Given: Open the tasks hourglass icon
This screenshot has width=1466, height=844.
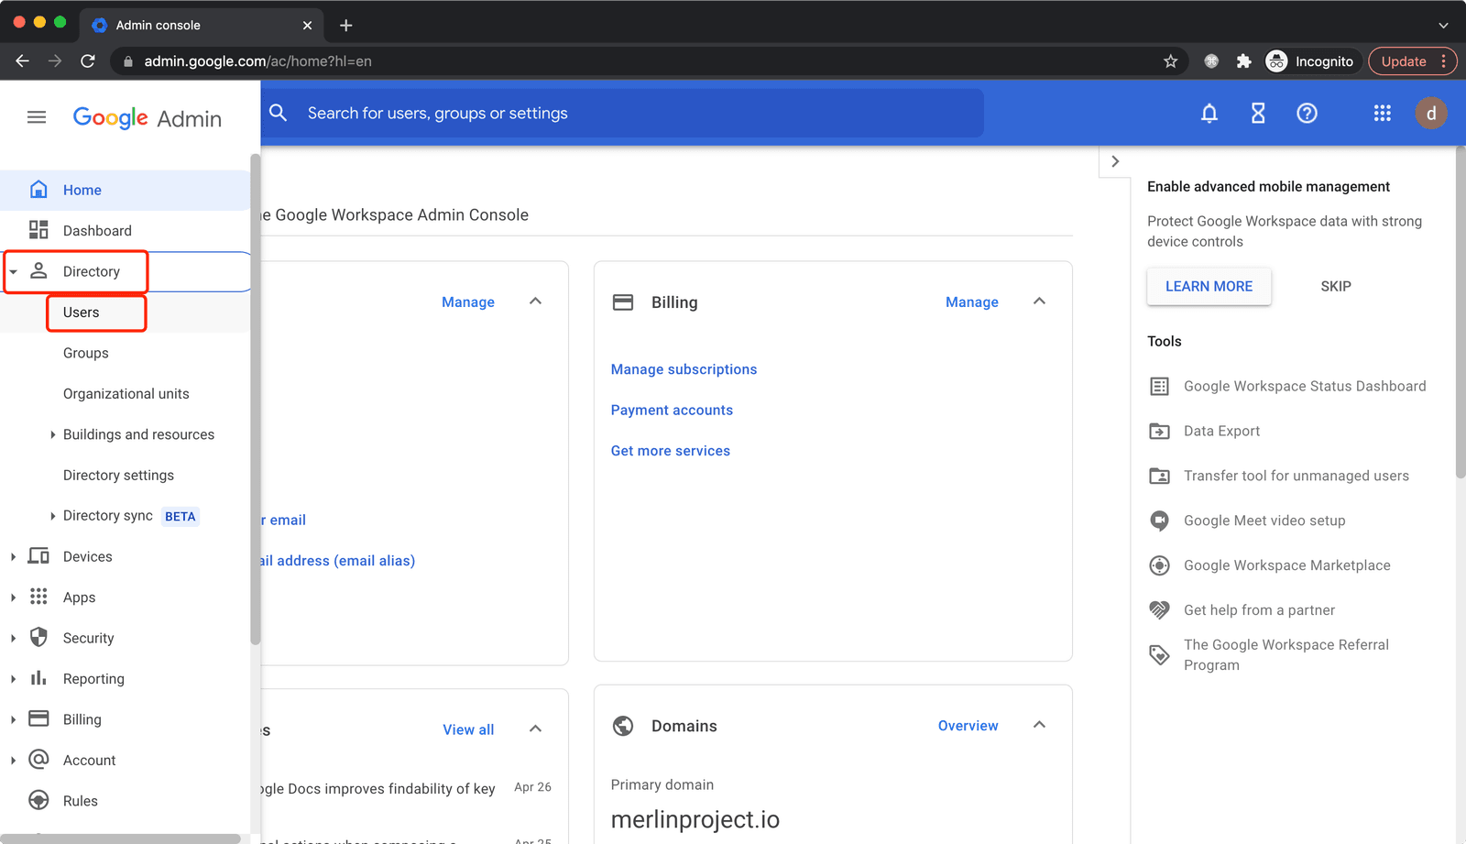Looking at the screenshot, I should (x=1258, y=113).
